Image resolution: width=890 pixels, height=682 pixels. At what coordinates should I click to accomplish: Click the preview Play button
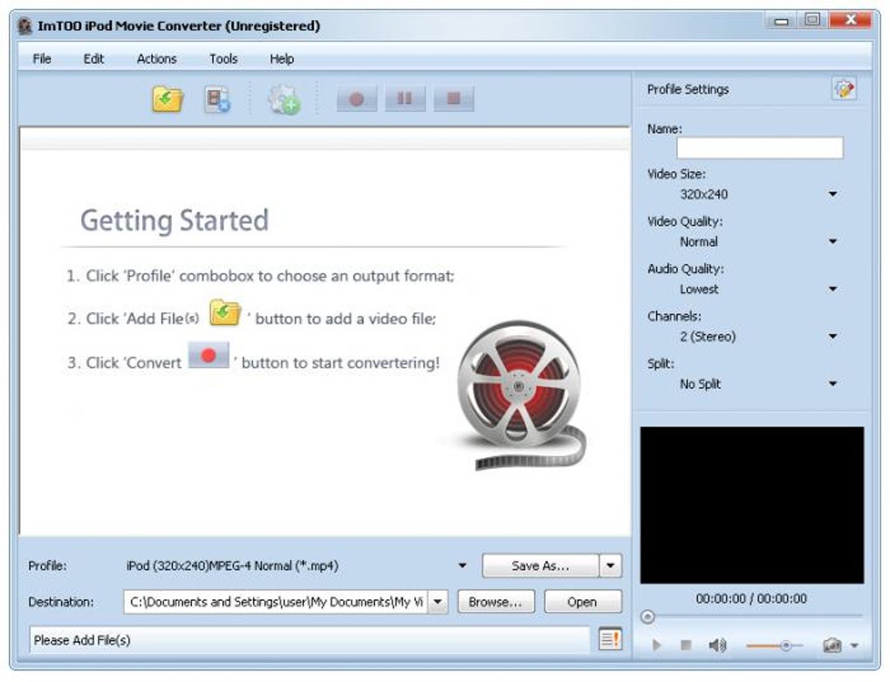pos(657,645)
